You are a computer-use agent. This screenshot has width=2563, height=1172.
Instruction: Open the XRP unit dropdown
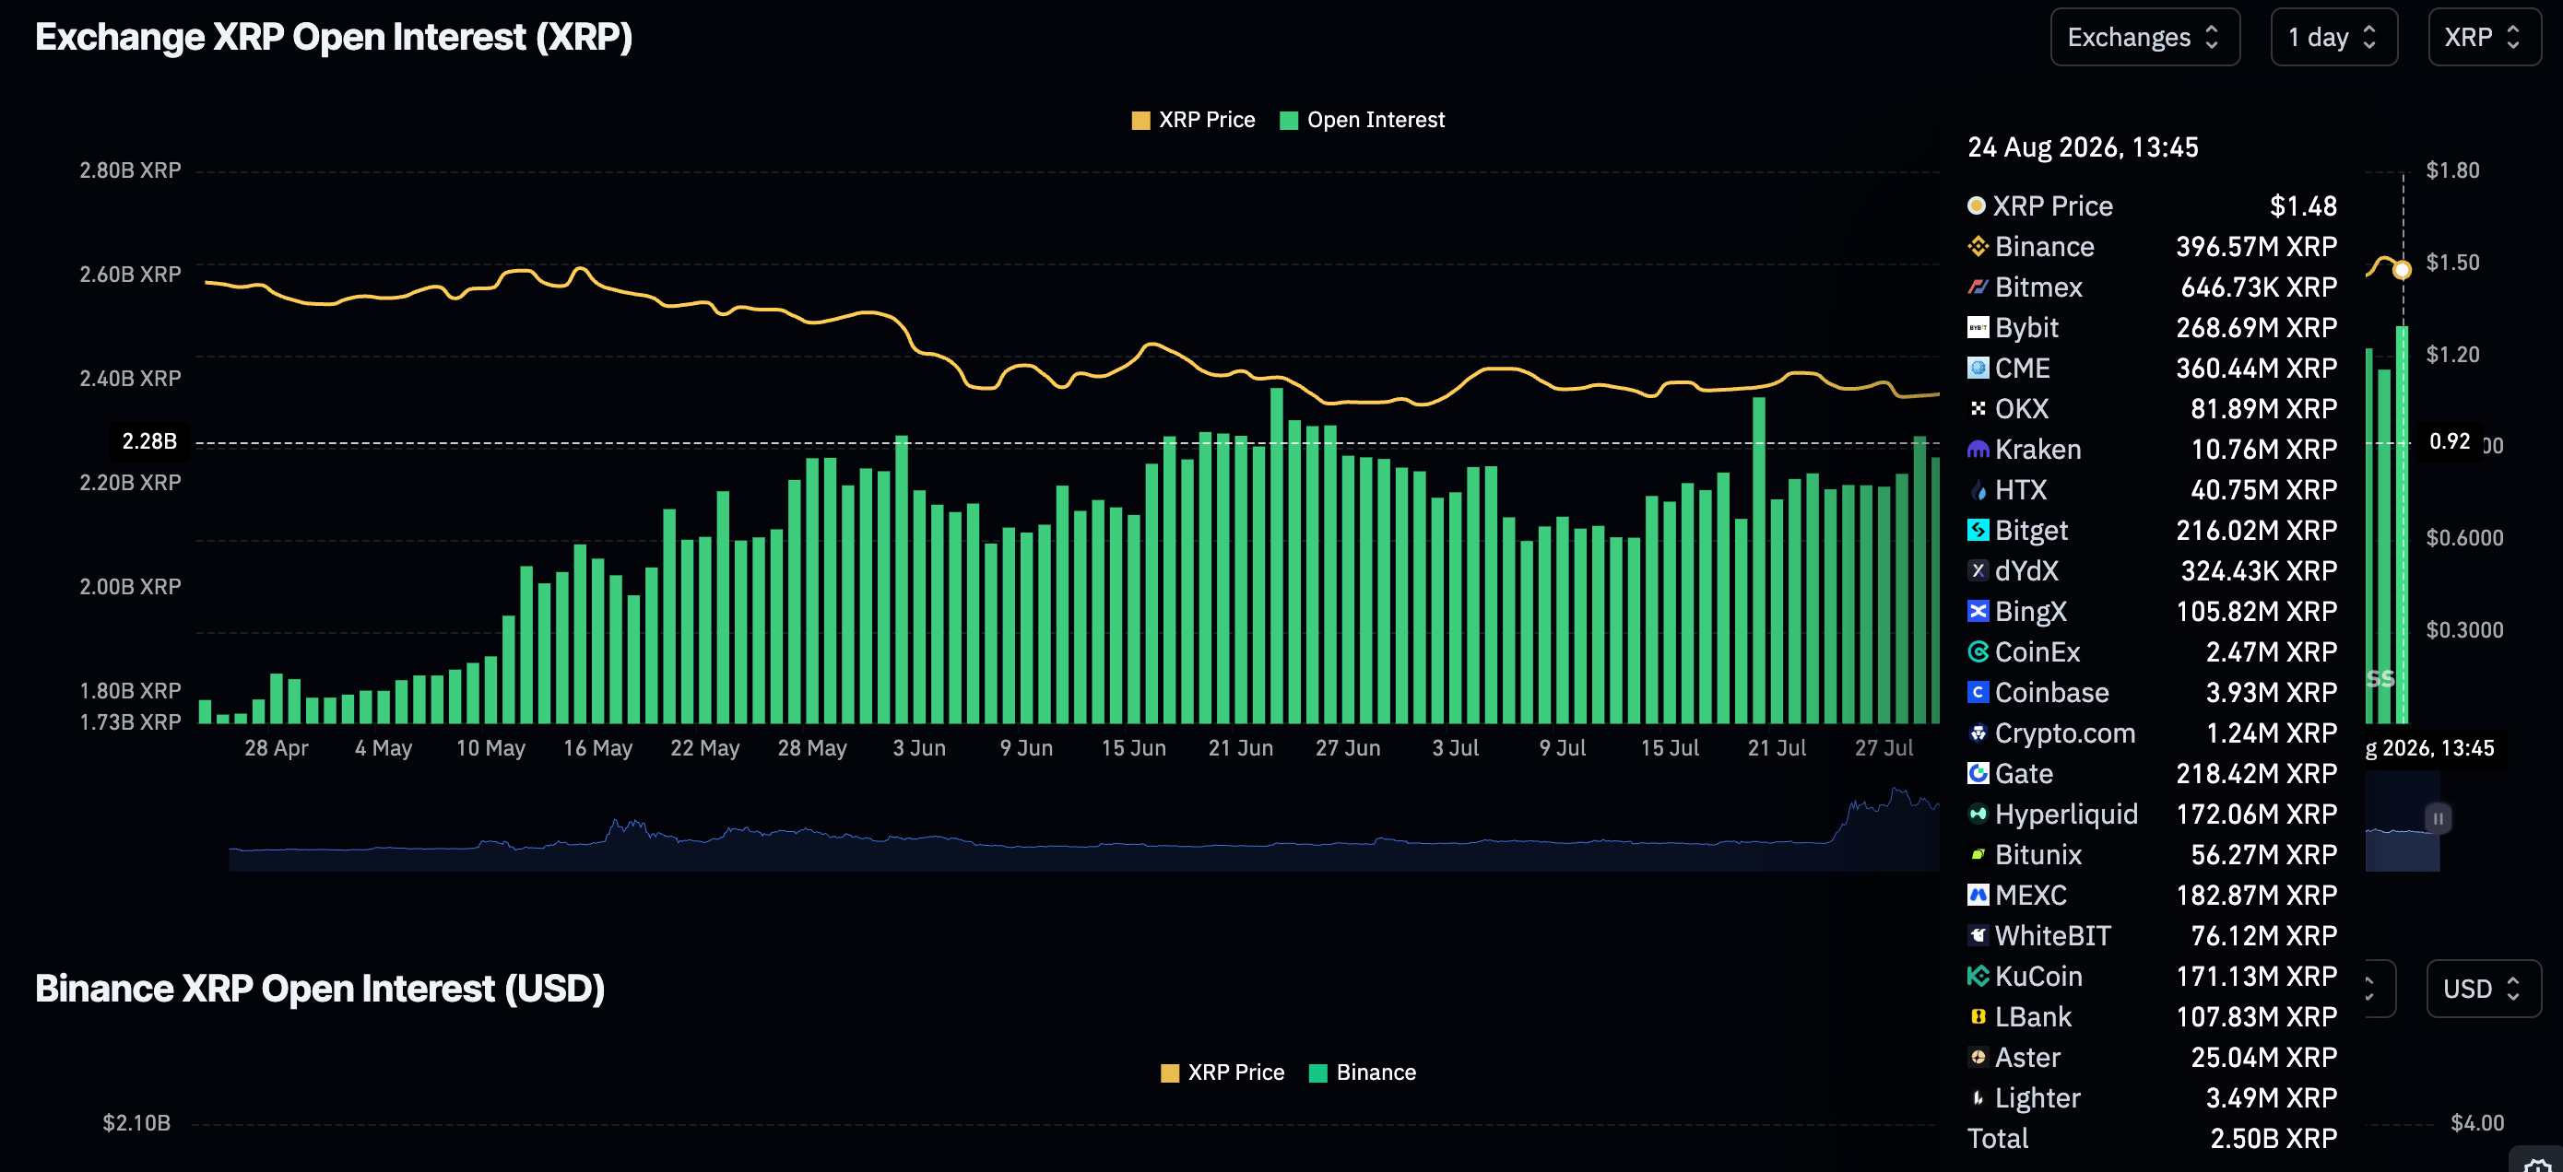tap(2485, 38)
